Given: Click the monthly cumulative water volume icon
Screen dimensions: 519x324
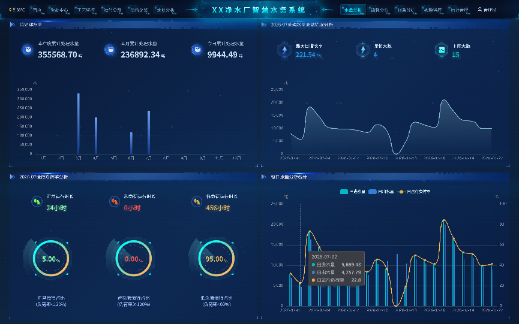Looking at the screenshot, I should coord(110,50).
